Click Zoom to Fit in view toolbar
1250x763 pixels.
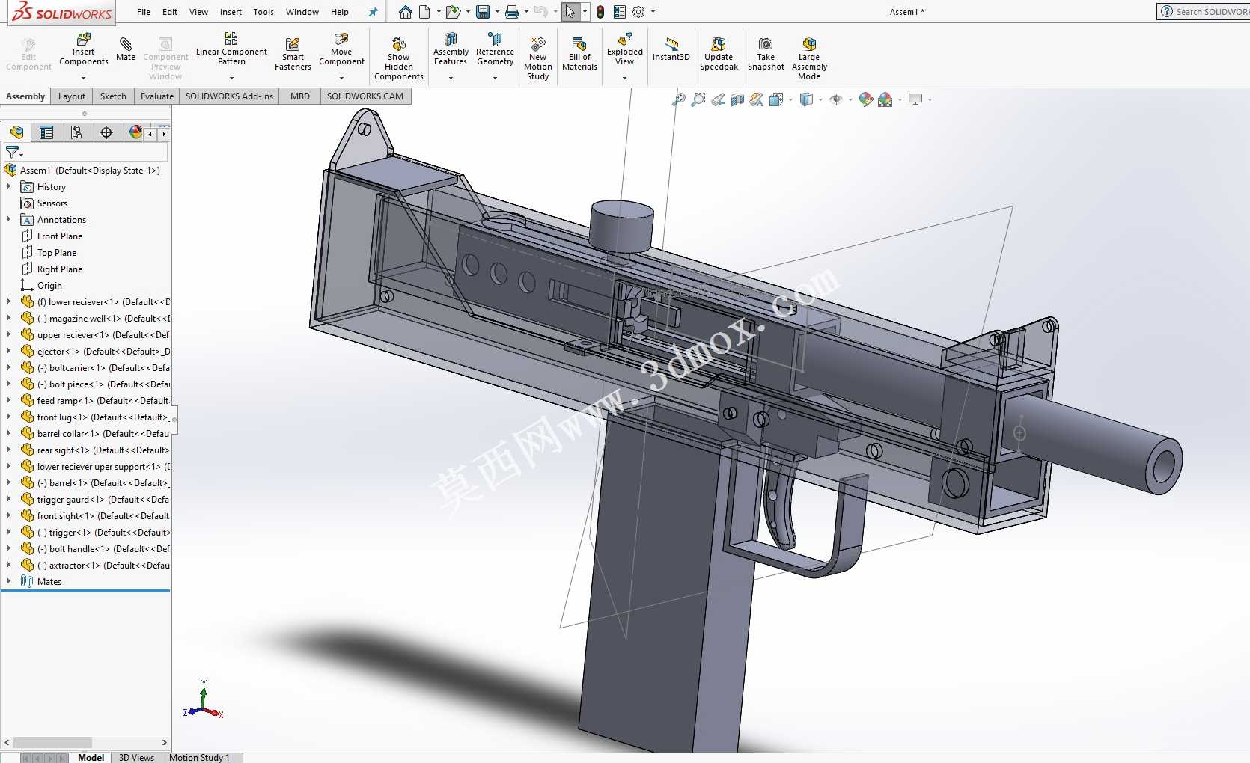pyautogui.click(x=678, y=99)
